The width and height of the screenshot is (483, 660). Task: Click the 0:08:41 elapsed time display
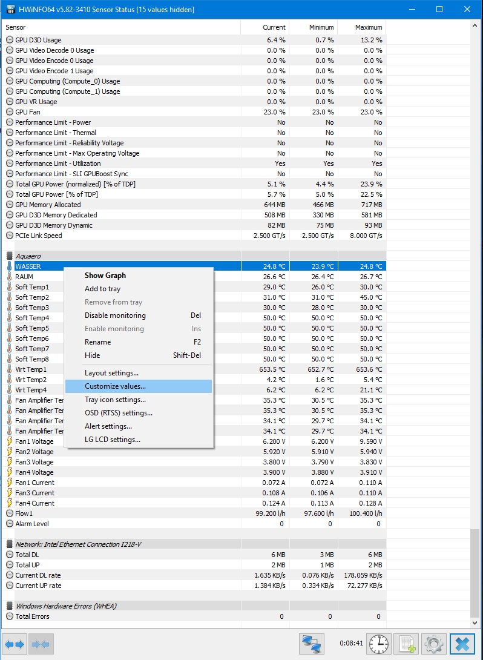[x=351, y=644]
